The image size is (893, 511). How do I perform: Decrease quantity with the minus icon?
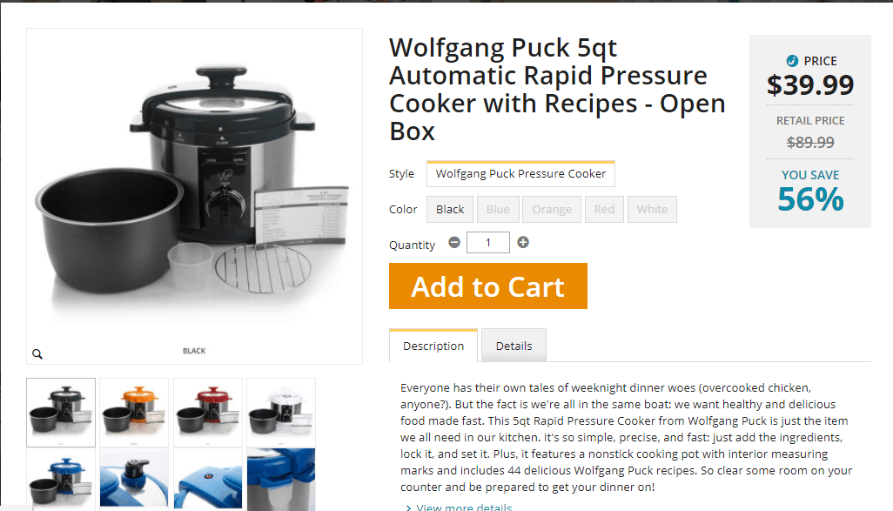pos(454,242)
